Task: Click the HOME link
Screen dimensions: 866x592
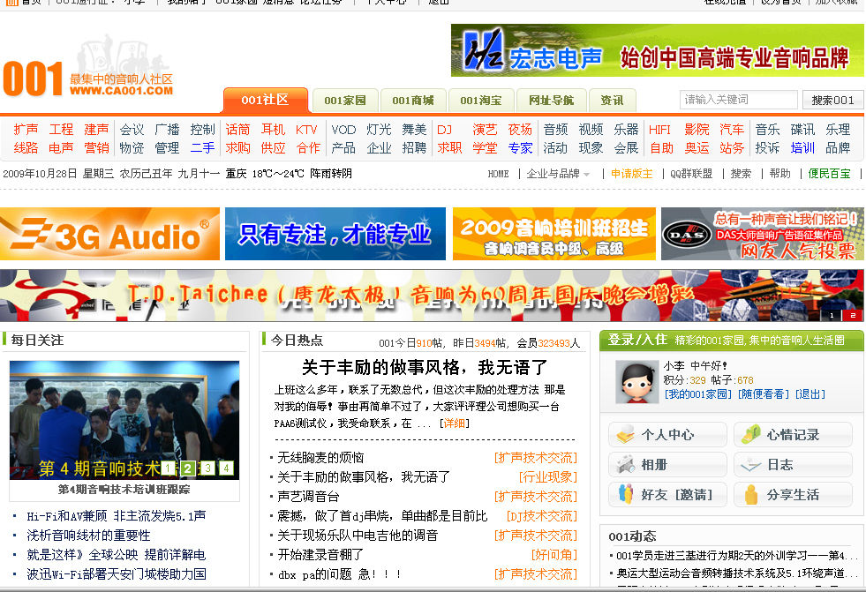Action: [498, 174]
